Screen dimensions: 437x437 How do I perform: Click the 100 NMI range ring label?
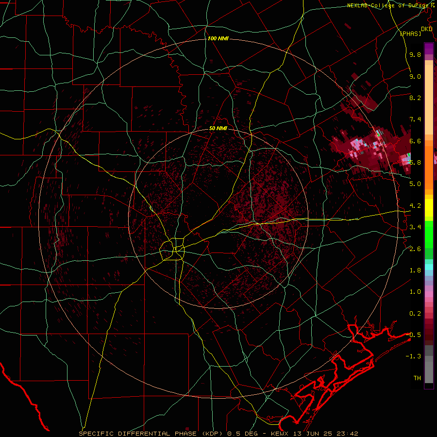point(218,38)
